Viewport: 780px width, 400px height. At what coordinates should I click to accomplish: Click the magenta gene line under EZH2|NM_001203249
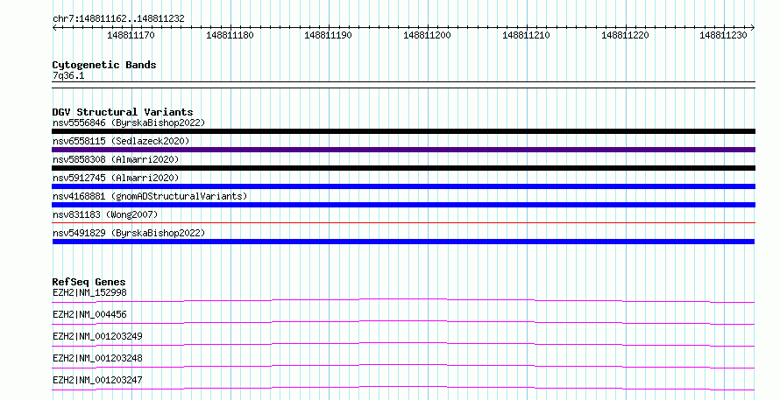click(403, 343)
